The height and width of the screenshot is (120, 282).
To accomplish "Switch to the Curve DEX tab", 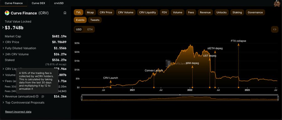I will pyautogui.click(x=38, y=3).
